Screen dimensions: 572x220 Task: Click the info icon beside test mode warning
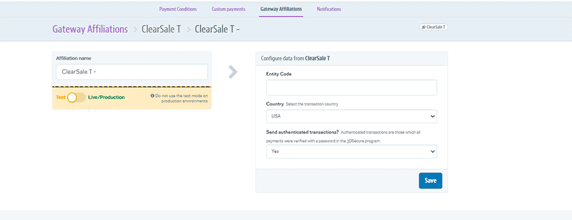click(x=152, y=96)
